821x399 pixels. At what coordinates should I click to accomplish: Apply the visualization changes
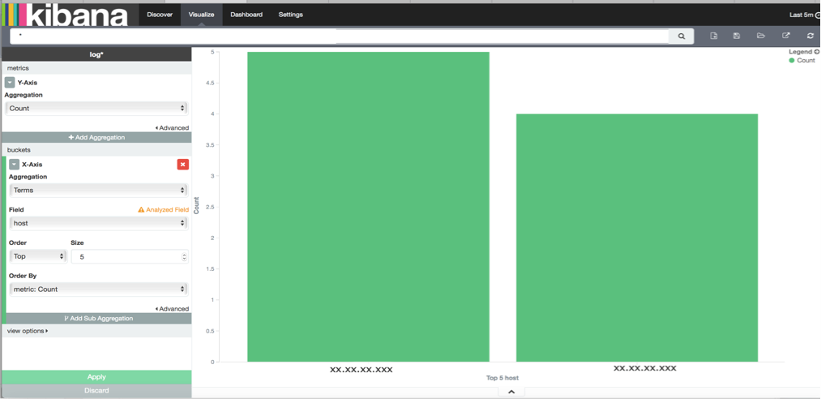click(x=96, y=377)
